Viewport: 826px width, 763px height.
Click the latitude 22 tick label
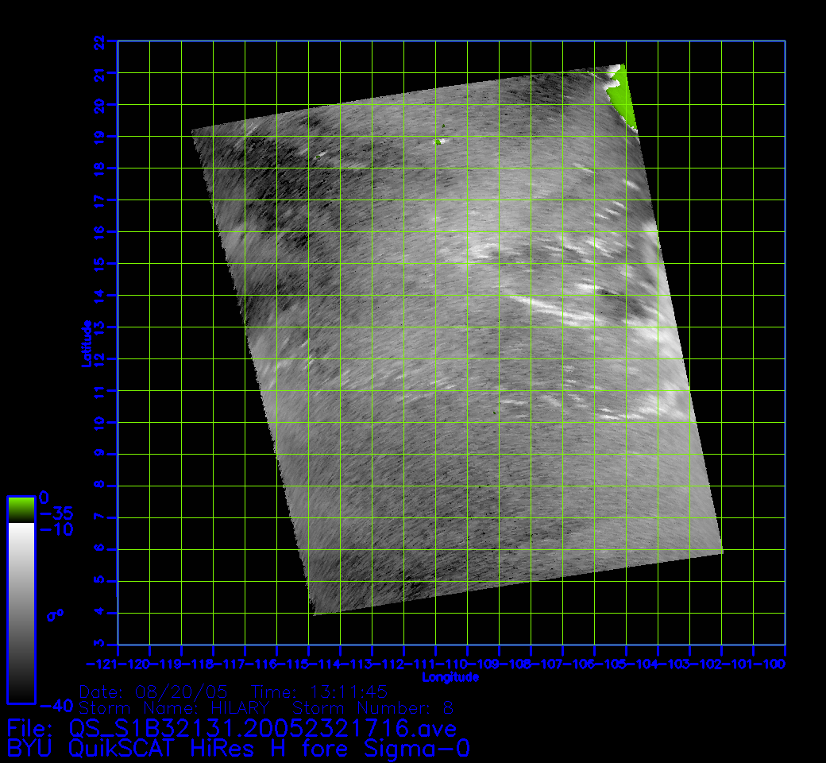(99, 41)
